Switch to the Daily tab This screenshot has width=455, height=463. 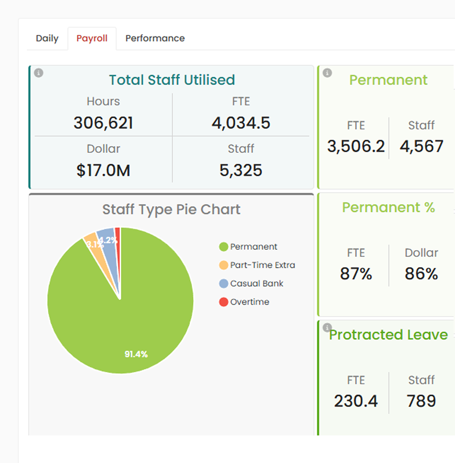[x=47, y=38]
